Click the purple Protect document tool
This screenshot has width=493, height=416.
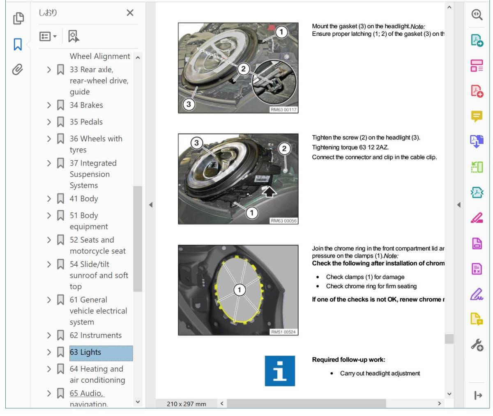click(477, 243)
